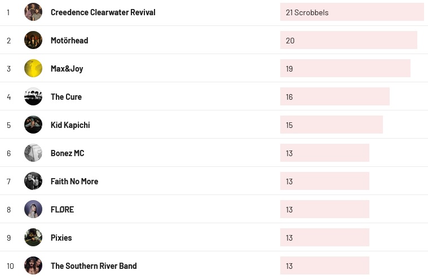Click the 21 Scrobbels bar
The width and height of the screenshot is (428, 279).
click(x=351, y=12)
